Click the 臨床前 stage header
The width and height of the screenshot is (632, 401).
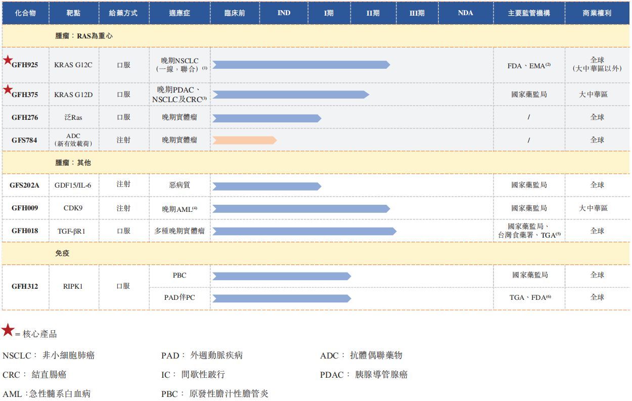(235, 13)
